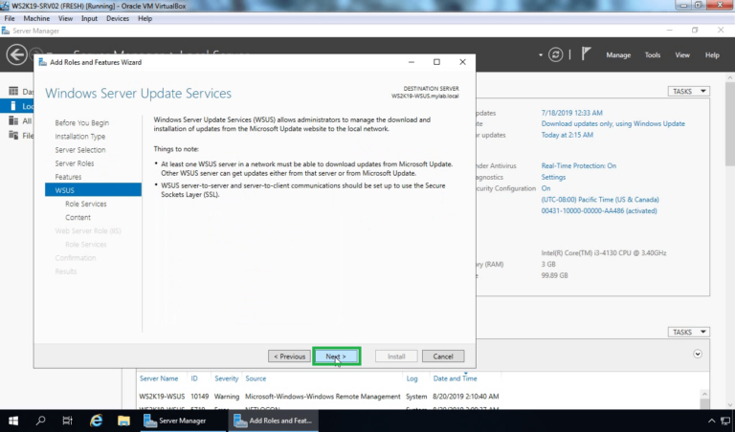
Task: Cancel the Add Roles and Features Wizard
Action: (443, 356)
